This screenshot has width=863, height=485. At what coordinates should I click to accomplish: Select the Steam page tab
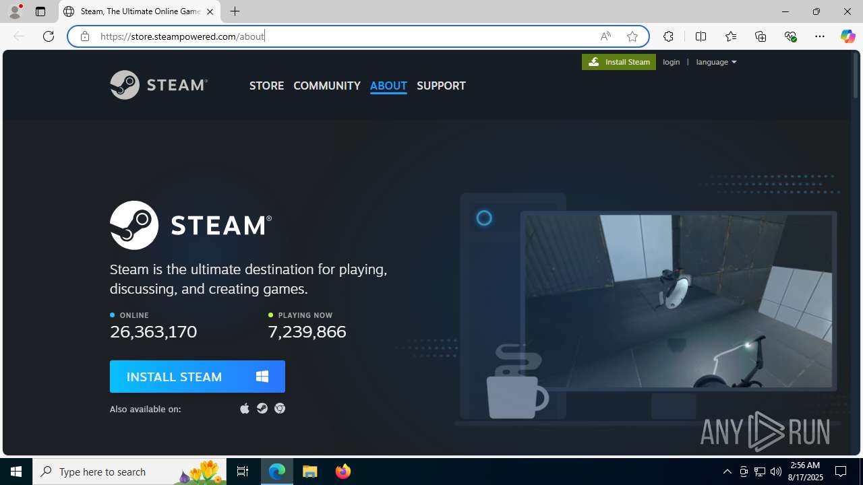coord(140,11)
